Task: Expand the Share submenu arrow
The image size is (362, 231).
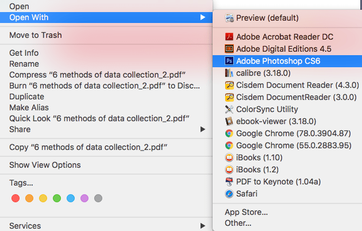Action: click(x=203, y=129)
